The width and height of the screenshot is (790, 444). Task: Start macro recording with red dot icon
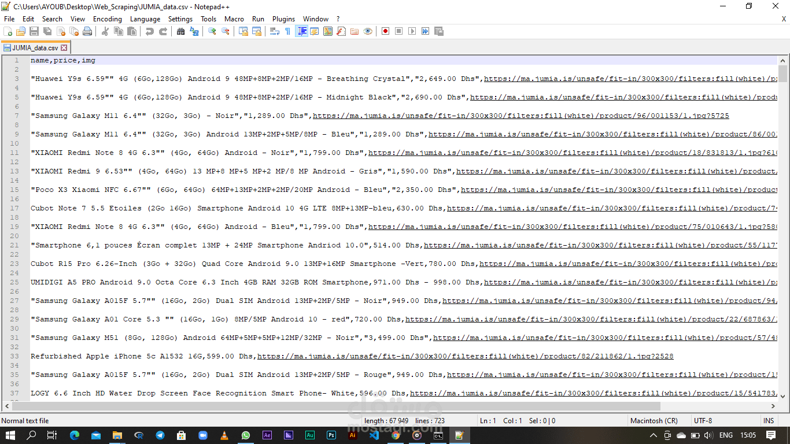coord(386,31)
